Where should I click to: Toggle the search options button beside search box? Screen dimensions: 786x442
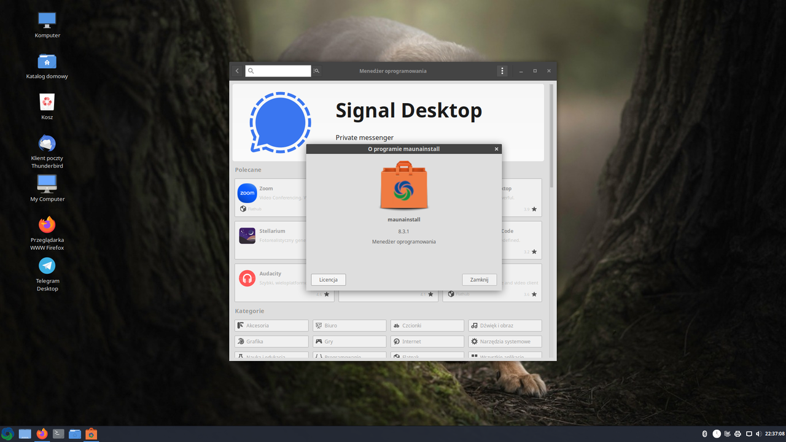tap(316, 71)
